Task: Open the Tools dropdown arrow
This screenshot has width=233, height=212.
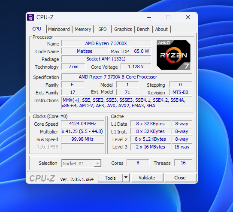Action: (x=126, y=178)
